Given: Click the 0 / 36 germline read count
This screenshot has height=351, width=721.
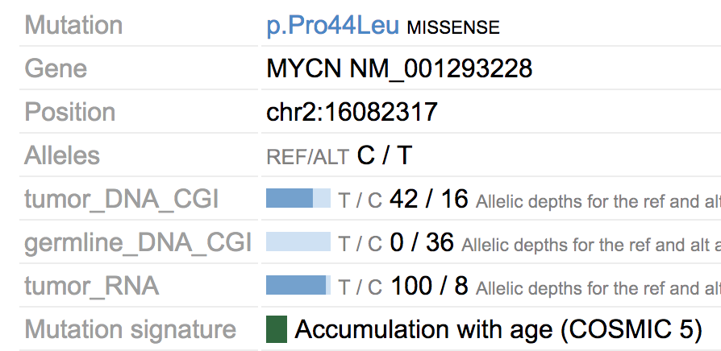Looking at the screenshot, I should click(422, 242).
